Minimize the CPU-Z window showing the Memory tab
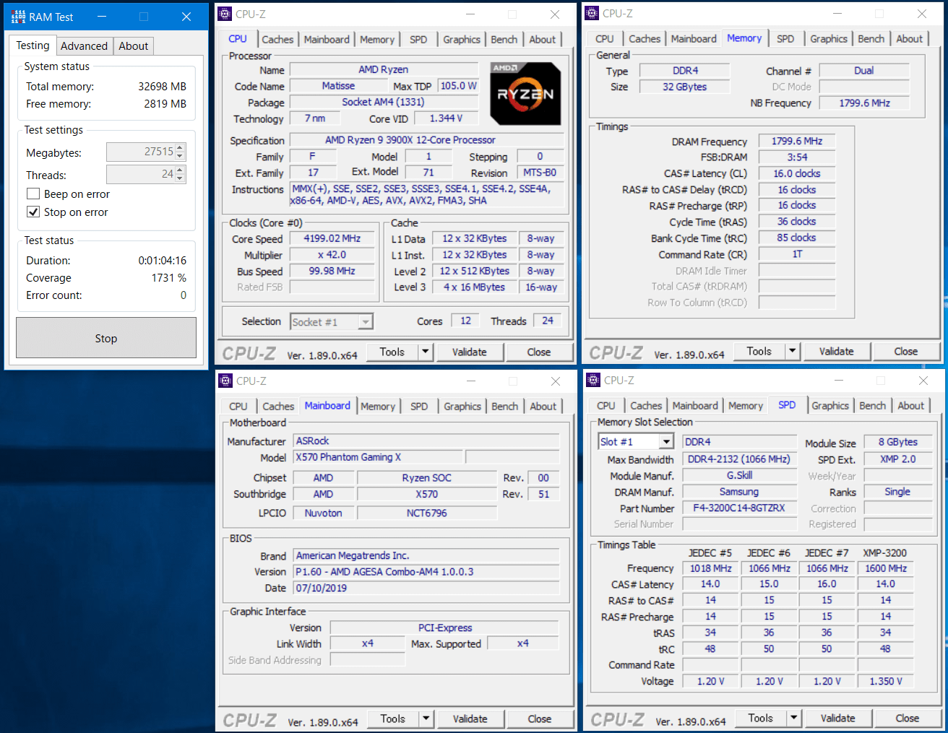 tap(837, 14)
